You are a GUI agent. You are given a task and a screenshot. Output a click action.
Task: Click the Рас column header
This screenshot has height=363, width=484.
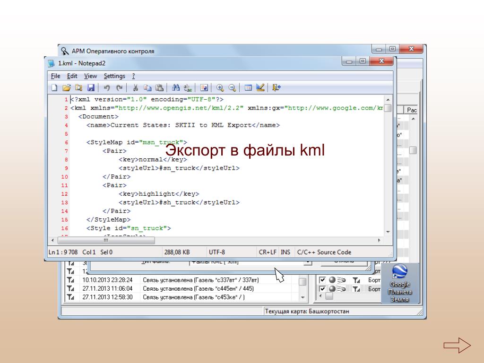click(x=412, y=110)
